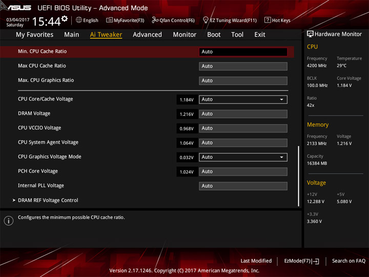The width and height of the screenshot is (369, 277).
Task: Select the Exit tab
Action: point(259,35)
